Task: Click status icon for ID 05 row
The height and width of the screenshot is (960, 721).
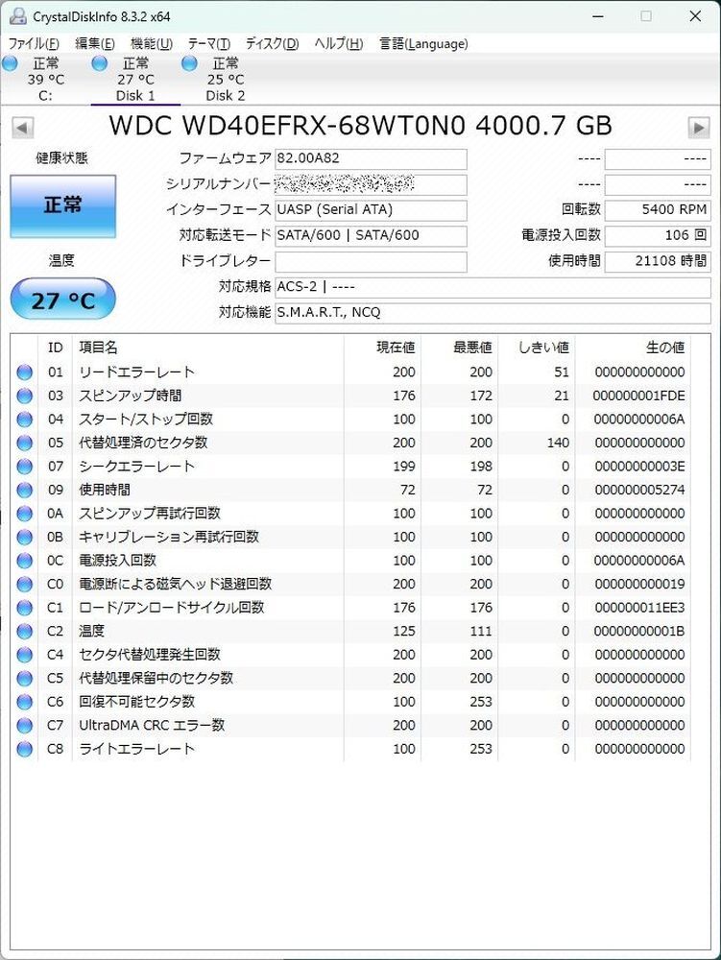Action: (25, 444)
